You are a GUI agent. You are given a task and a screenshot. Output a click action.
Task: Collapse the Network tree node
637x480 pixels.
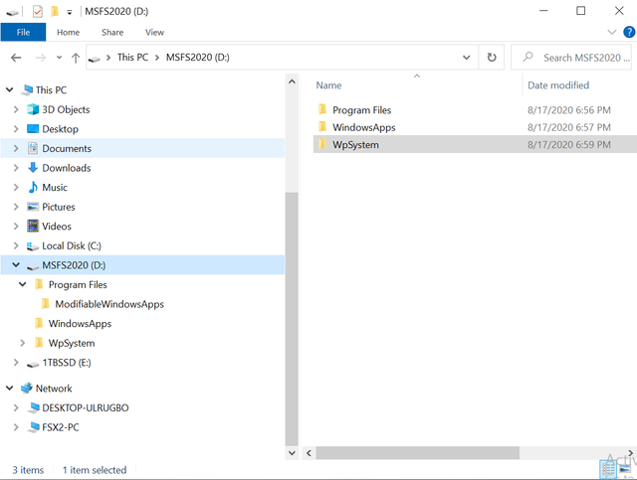click(x=10, y=389)
